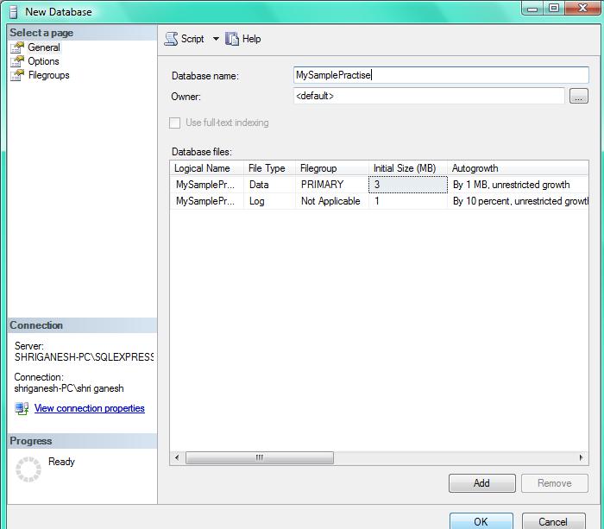The width and height of the screenshot is (604, 529).
Task: Click the New Database title bar icon
Action: (14, 12)
